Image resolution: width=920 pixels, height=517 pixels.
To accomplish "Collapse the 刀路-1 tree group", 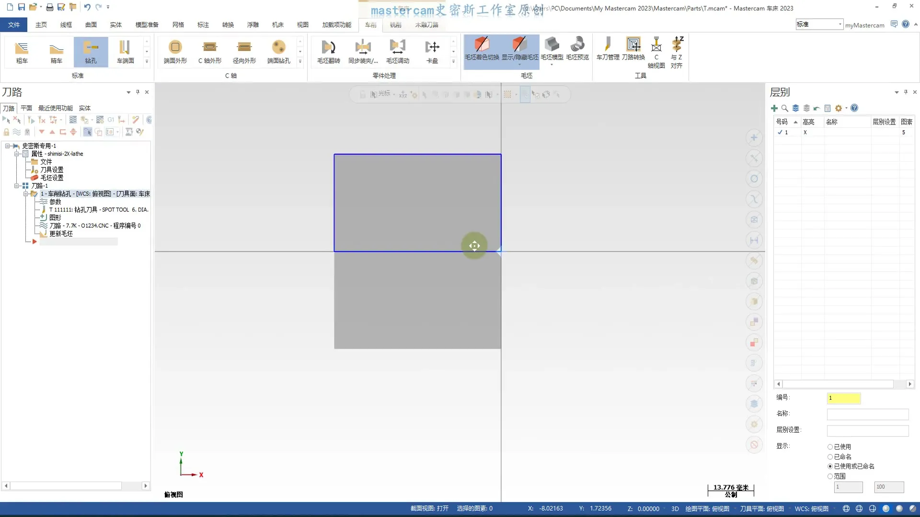I will 17,186.
